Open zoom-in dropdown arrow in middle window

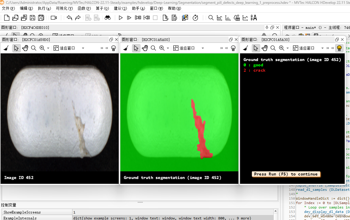tap(168, 48)
